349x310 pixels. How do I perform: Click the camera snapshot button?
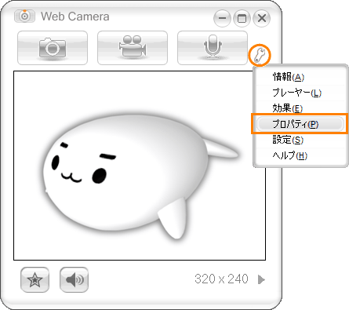(x=53, y=48)
